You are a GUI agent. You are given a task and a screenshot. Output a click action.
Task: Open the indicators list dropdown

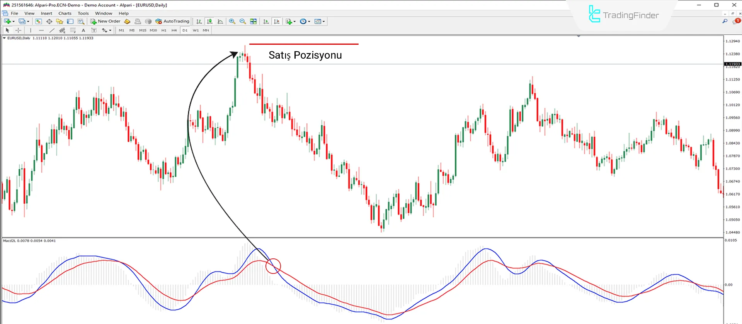(x=294, y=22)
